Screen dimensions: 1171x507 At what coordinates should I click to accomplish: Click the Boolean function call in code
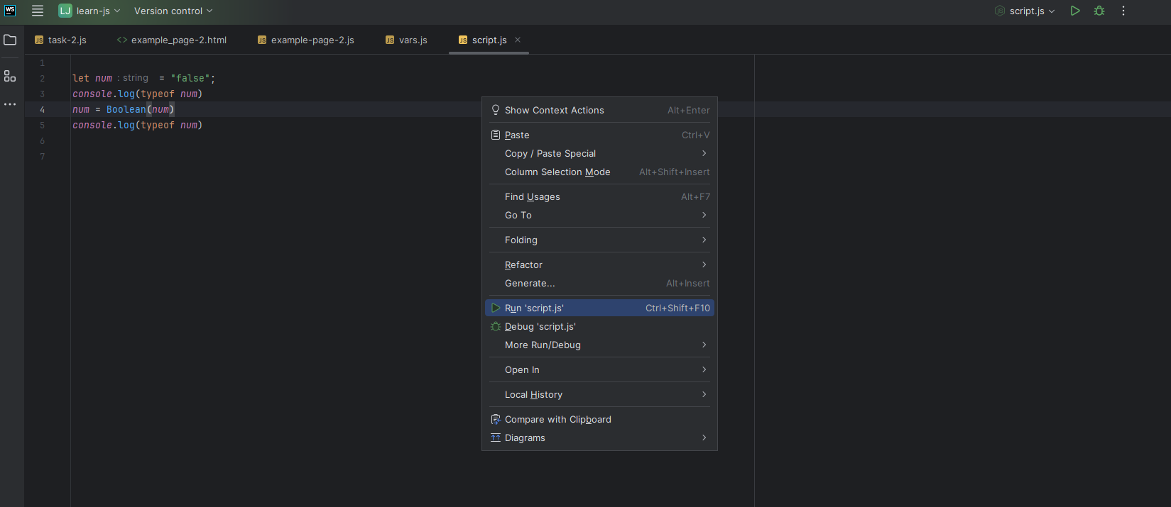(x=126, y=109)
